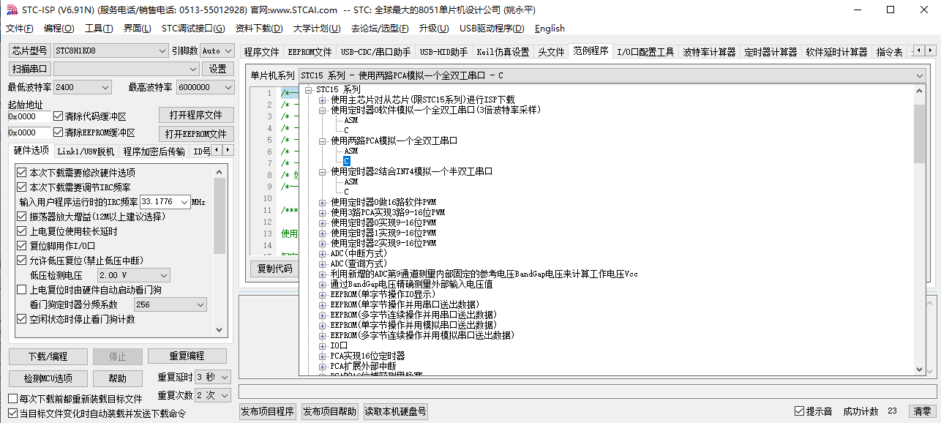Click the 打开程序文件 button
This screenshot has width=941, height=423.
click(196, 115)
